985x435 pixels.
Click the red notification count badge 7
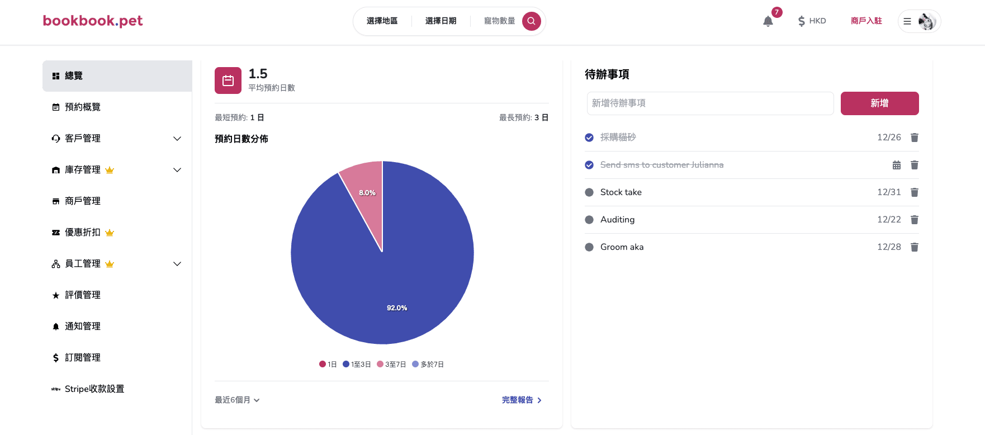(x=777, y=12)
